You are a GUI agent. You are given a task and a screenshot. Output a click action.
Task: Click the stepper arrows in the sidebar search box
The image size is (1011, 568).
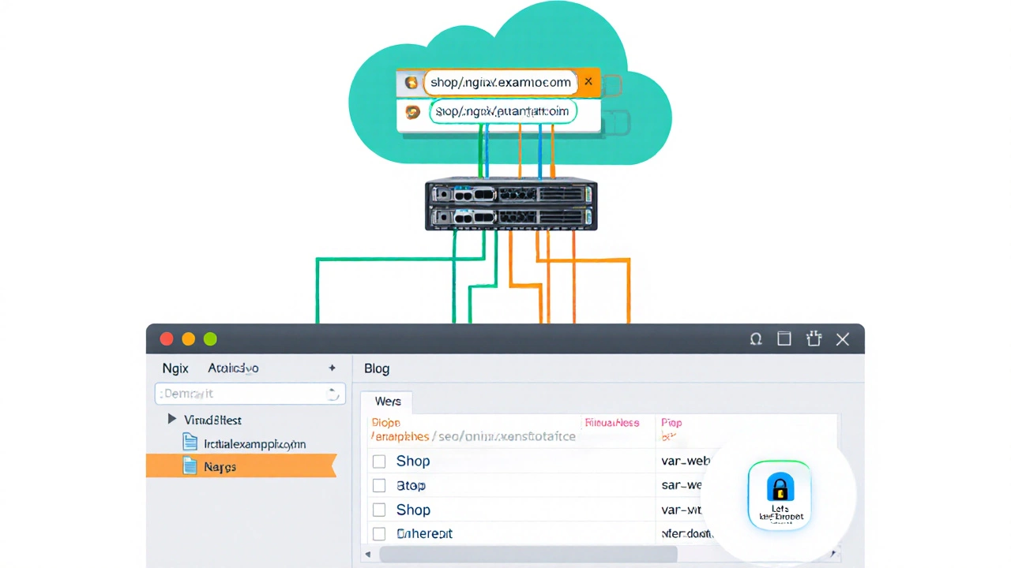coord(333,394)
